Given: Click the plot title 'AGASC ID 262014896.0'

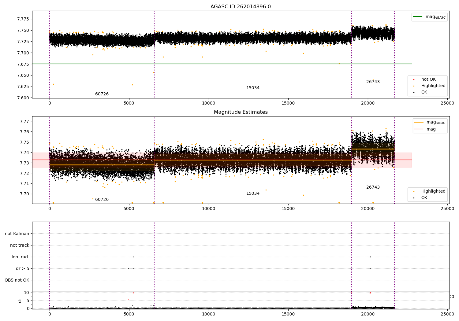Looking at the screenshot, I should [241, 7].
